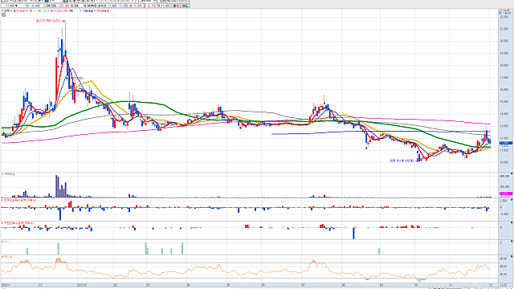Click the current price 11,300 on quote bar
The width and height of the screenshot is (514, 289).
click(x=10, y=6)
